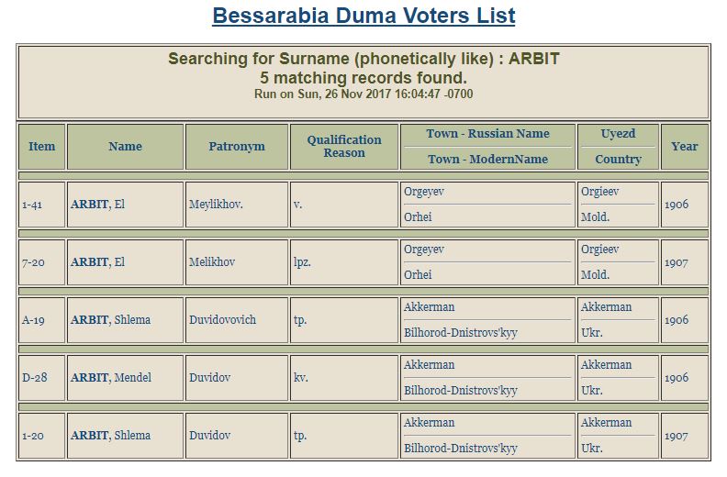Click item number 1-20
Image resolution: width=727 pixels, height=477 pixels.
[33, 436]
